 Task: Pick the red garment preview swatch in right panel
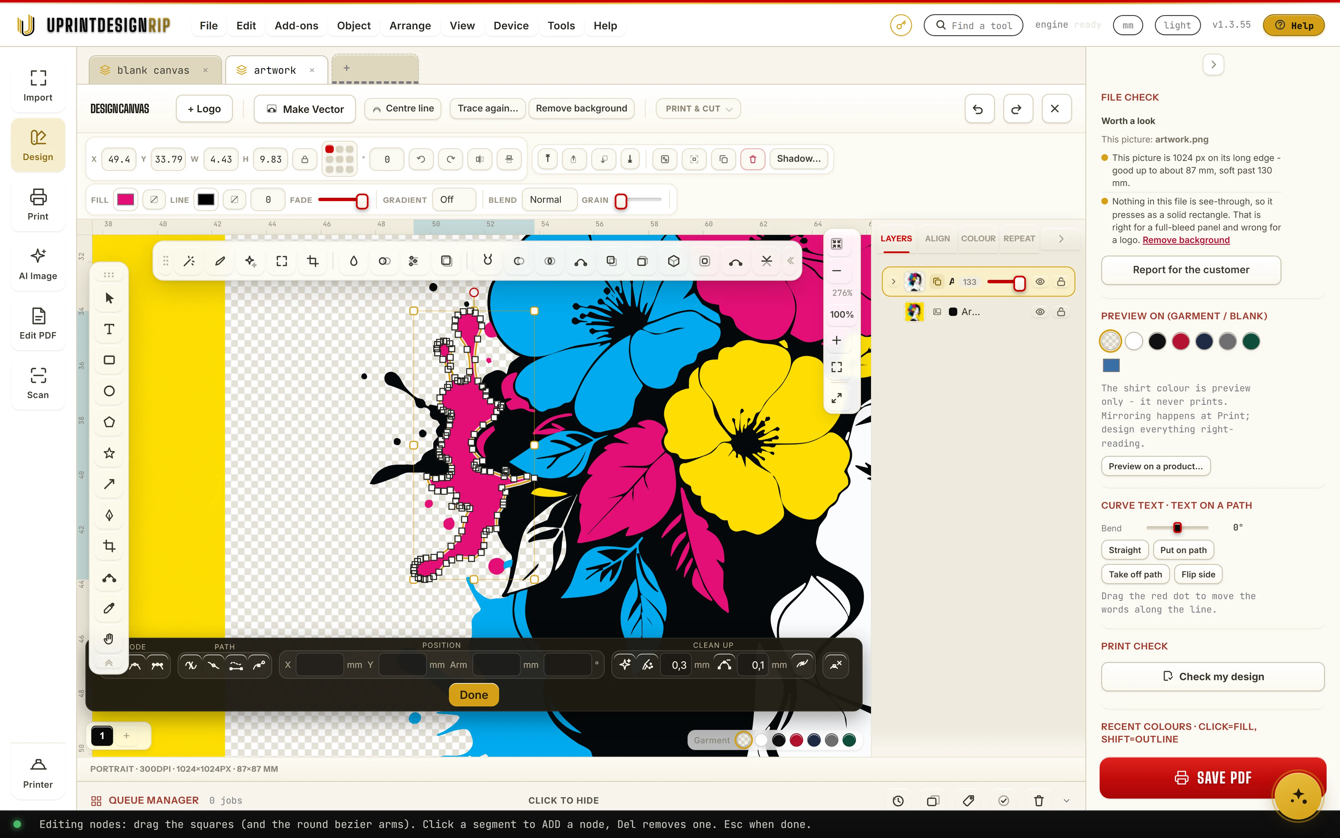1181,342
